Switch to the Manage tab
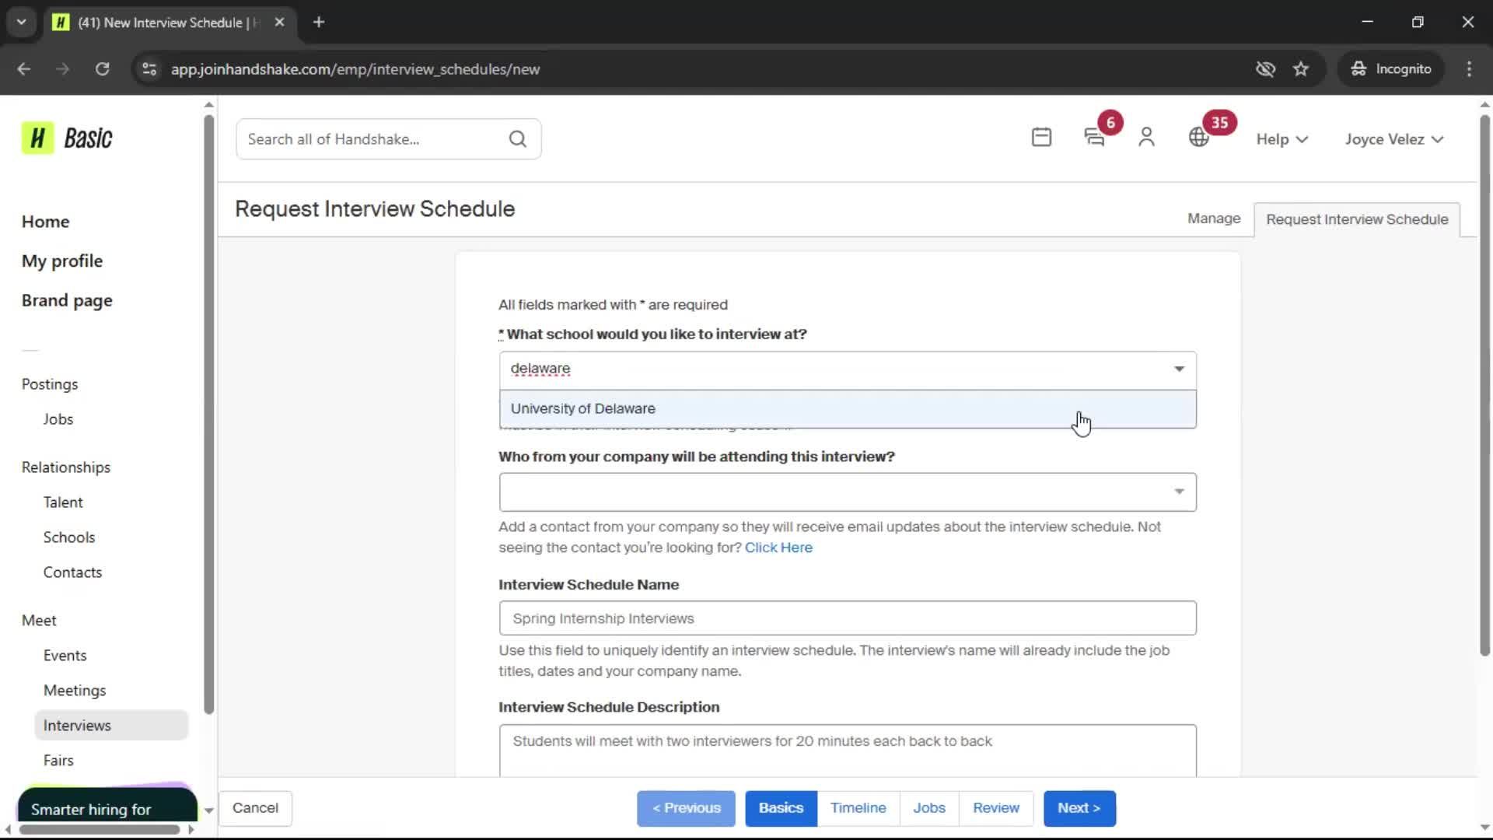The height and width of the screenshot is (840, 1493). click(1214, 219)
